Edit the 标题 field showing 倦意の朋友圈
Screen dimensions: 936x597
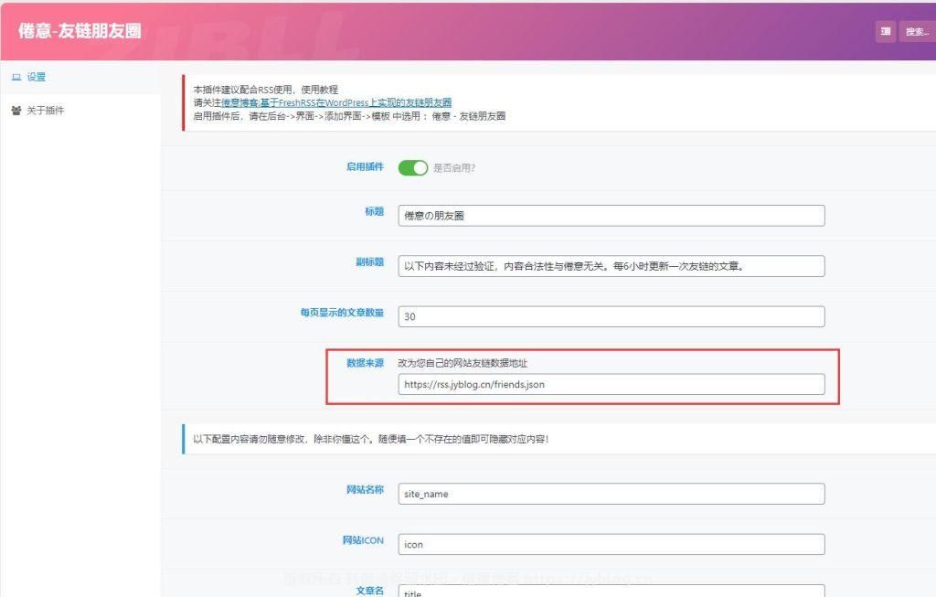coord(612,215)
